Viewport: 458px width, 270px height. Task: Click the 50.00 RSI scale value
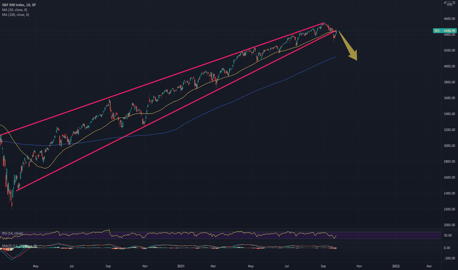coord(448,235)
